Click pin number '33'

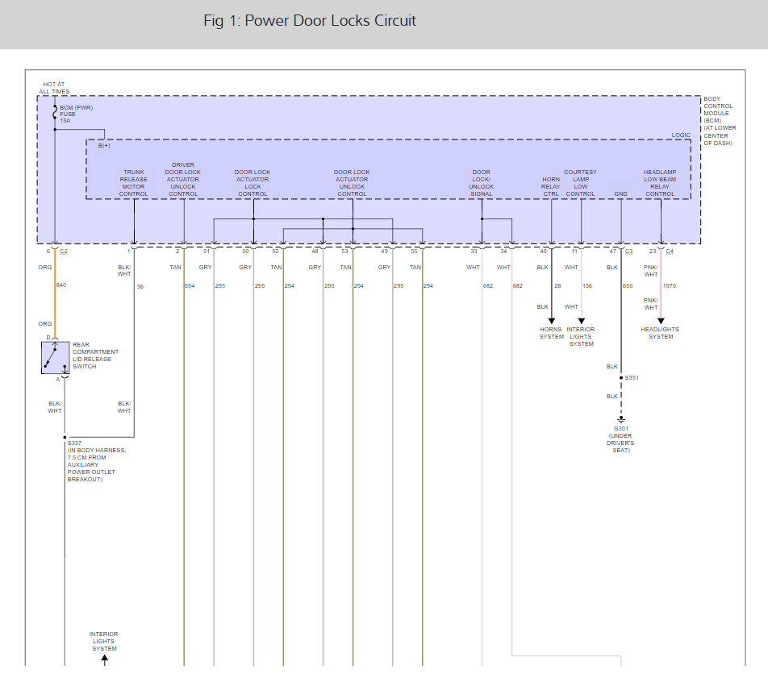coord(474,252)
